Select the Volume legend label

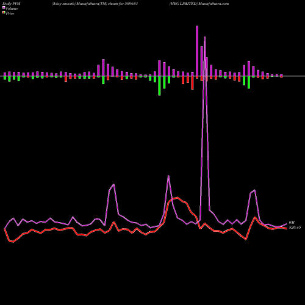tap(12, 9)
